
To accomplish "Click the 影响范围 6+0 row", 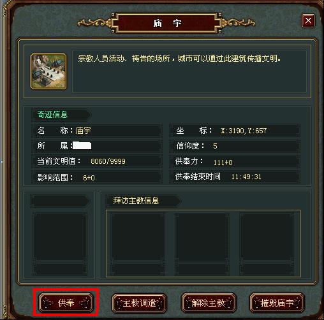I will tap(96, 177).
